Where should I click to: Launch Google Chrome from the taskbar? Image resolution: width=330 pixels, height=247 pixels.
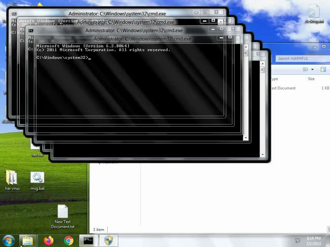69,241
